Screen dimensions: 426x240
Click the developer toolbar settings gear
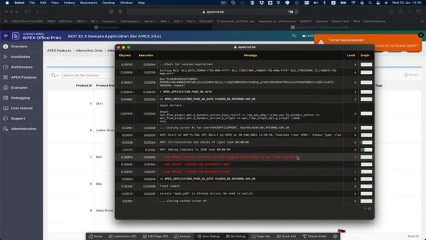coord(335,236)
